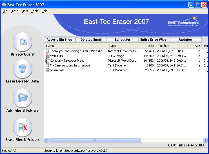Open the Tools menu
The width and height of the screenshot is (209, 154).
pyautogui.click(x=35, y=11)
